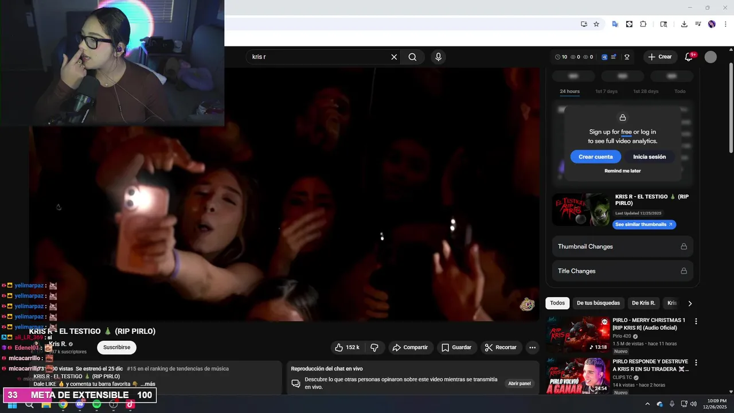Select the 1st 7 days analytics tab
Image resolution: width=734 pixels, height=413 pixels.
(x=606, y=91)
